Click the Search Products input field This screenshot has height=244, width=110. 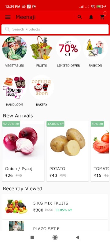55,29
